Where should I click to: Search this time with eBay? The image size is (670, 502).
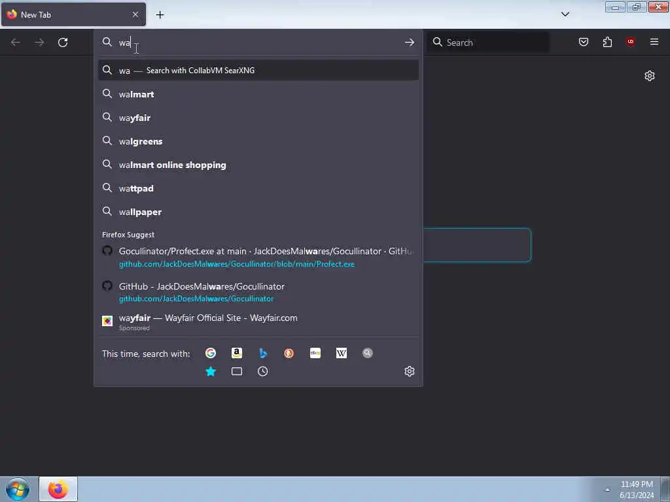tap(315, 353)
